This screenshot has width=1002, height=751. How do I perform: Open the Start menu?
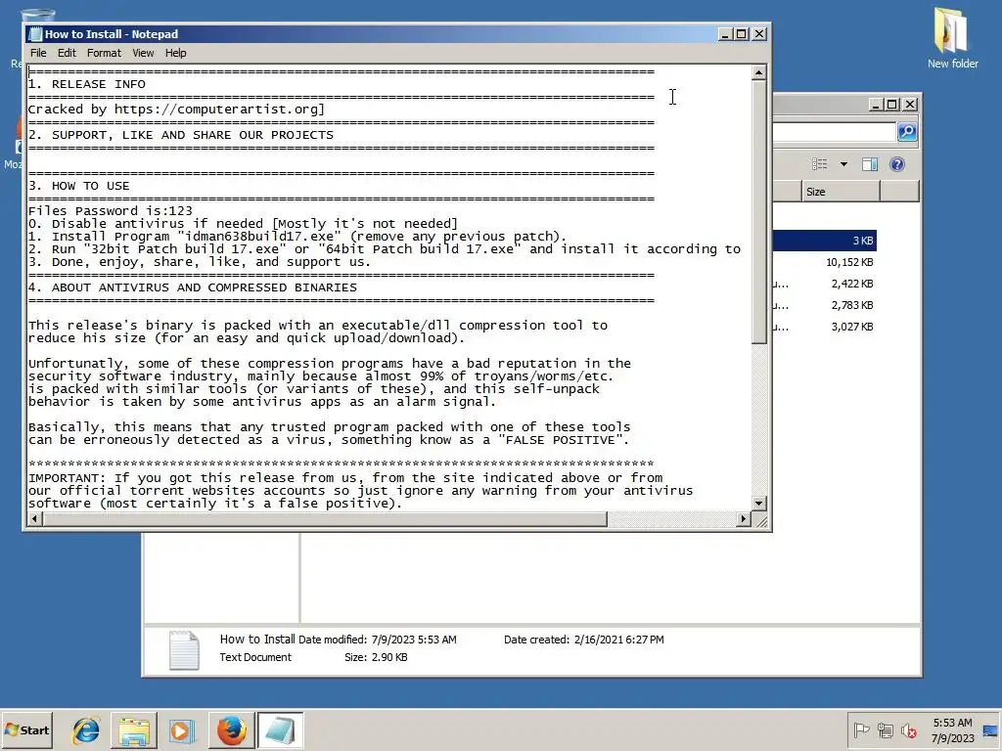27,730
